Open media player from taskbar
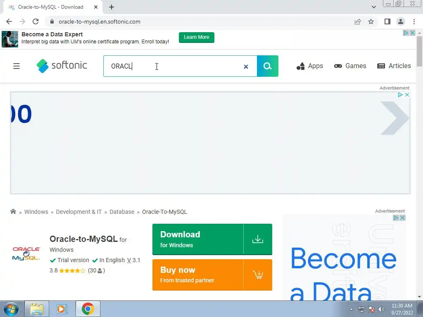 62,309
